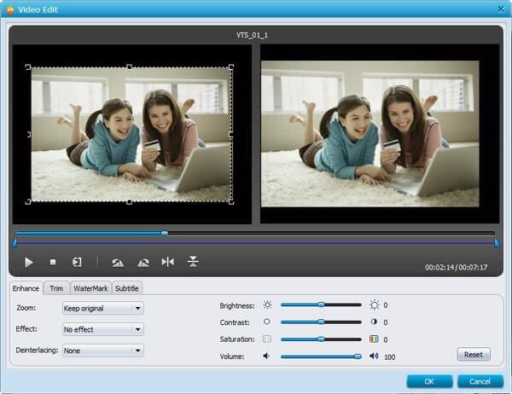Rotate video 90 degrees clockwise
The image size is (512, 394).
tap(143, 263)
